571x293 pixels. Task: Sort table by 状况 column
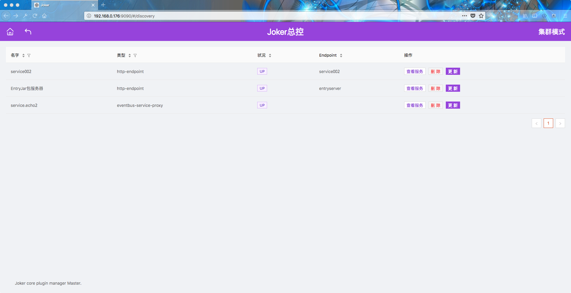tap(270, 56)
